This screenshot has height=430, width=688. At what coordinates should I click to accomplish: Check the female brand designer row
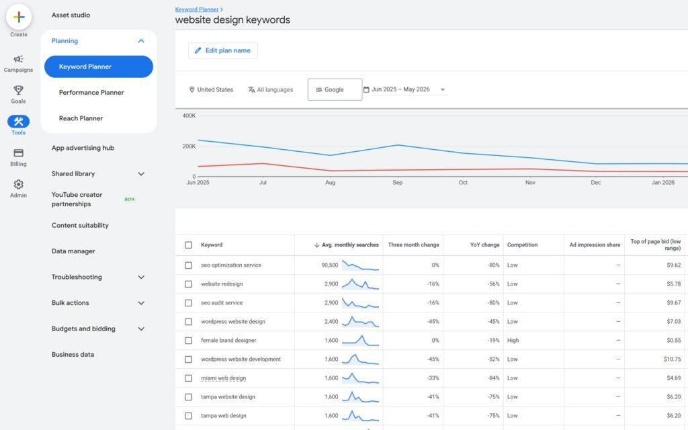coord(188,341)
